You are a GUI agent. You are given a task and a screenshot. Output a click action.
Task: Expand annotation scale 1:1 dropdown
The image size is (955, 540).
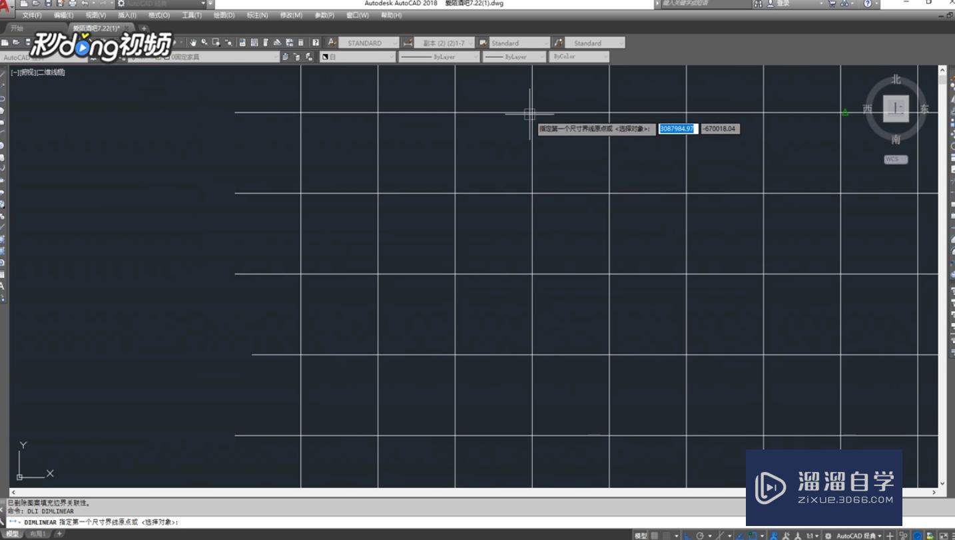click(x=812, y=535)
